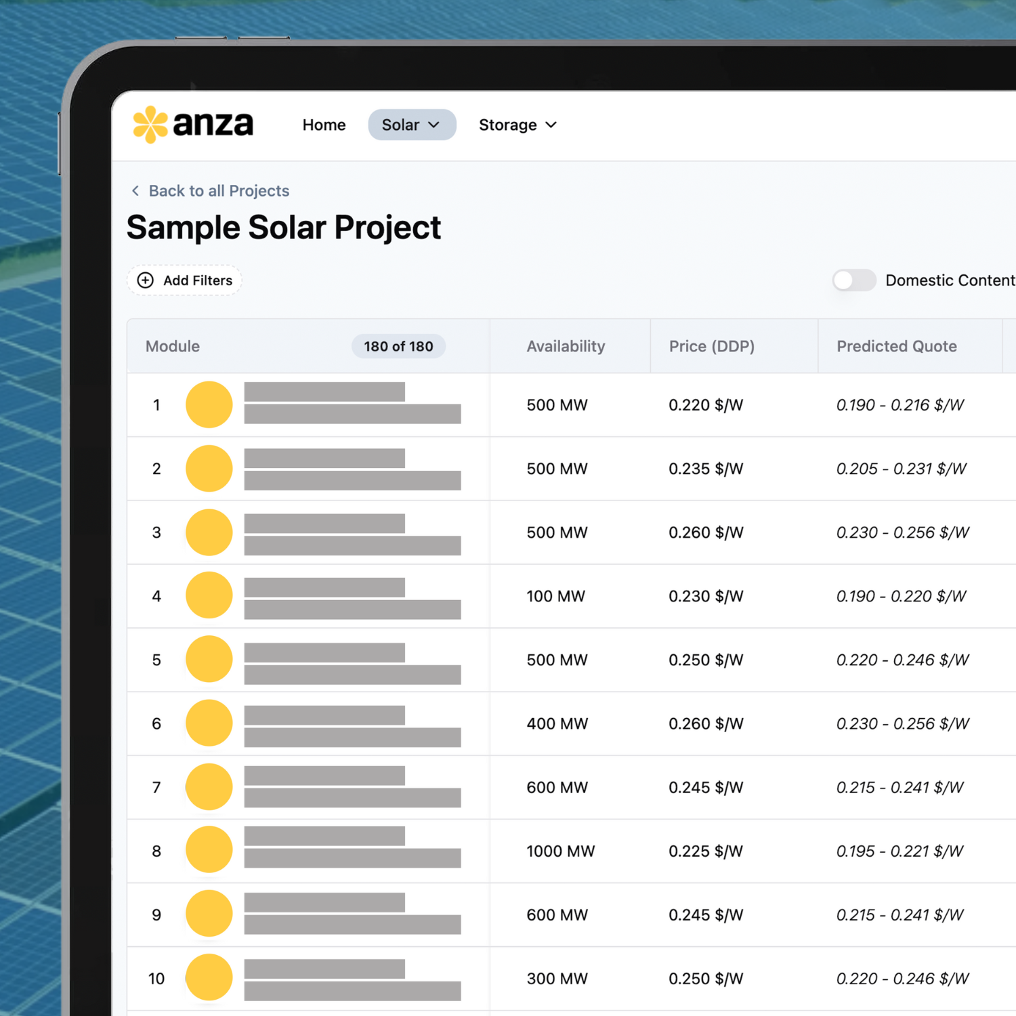Click the yellow module icon in row 4
The height and width of the screenshot is (1016, 1016).
pyautogui.click(x=209, y=595)
